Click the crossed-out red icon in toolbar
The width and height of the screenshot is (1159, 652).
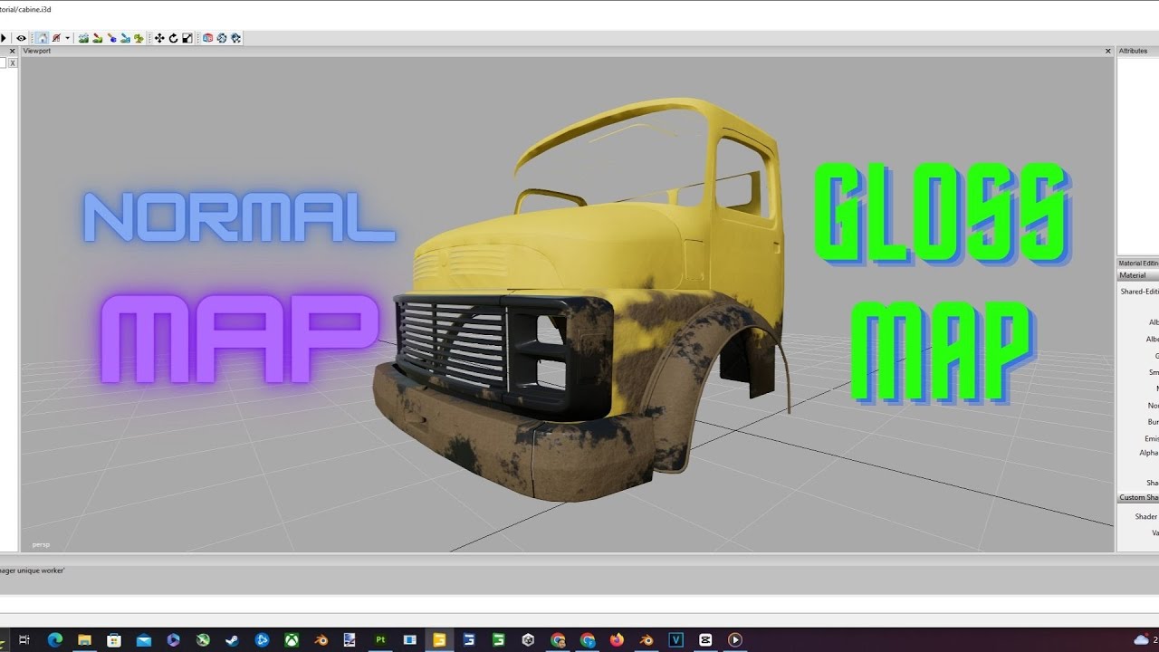point(56,38)
